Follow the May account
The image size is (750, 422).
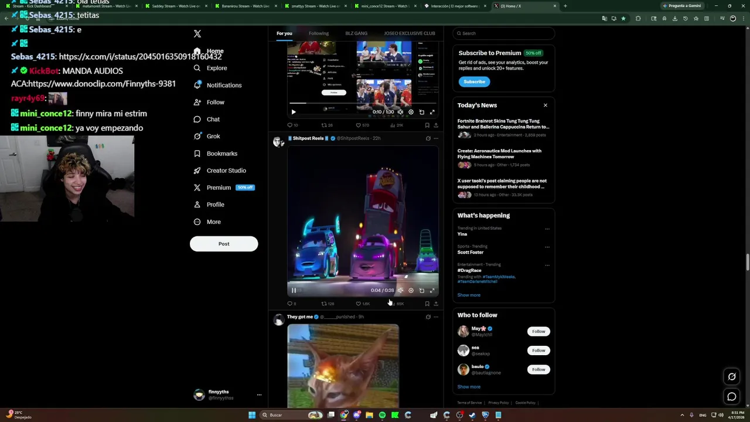(538, 332)
